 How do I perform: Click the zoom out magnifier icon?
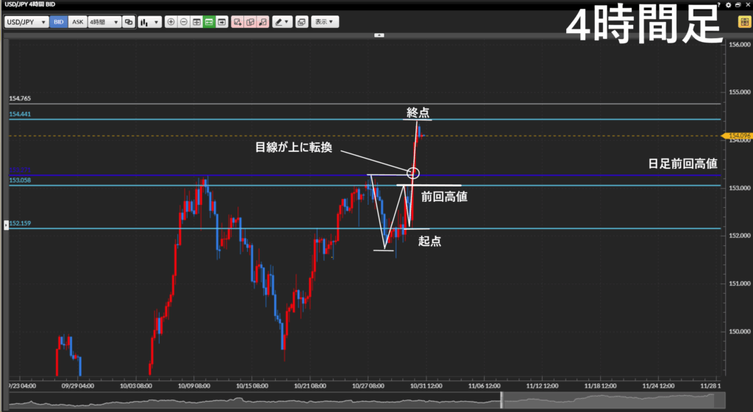point(184,22)
